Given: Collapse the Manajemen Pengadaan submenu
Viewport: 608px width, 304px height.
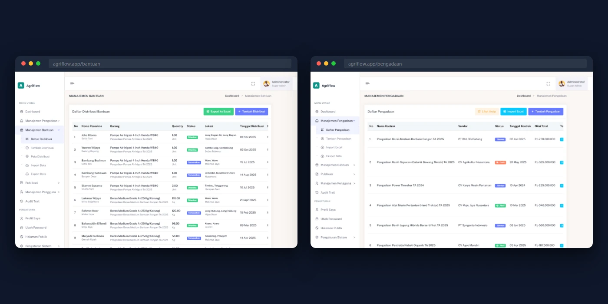Looking at the screenshot, I should [337, 121].
